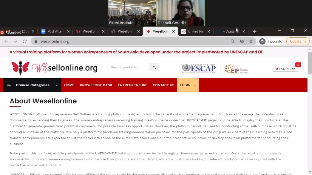Go to the HOME page
This screenshot has height=175, width=312.
(69, 85)
